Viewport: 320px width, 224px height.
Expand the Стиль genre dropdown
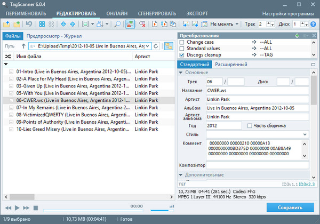coord(306,134)
